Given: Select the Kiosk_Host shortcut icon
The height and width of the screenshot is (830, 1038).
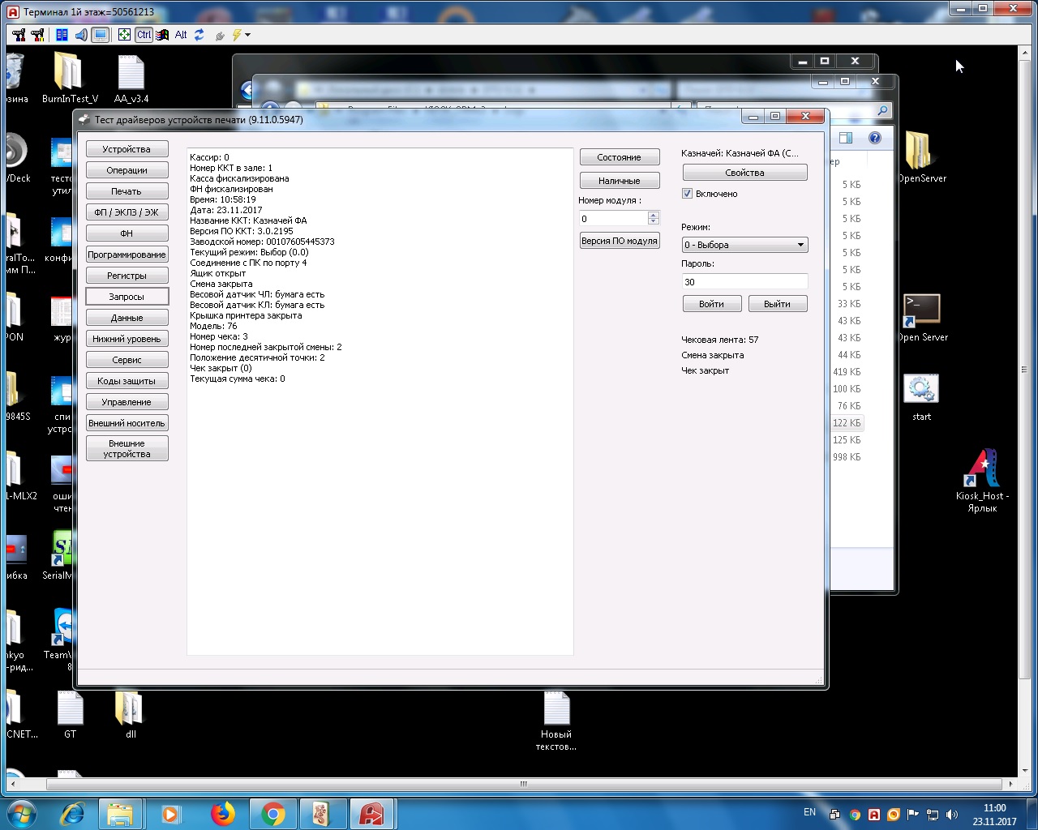Looking at the screenshot, I should pos(982,481).
